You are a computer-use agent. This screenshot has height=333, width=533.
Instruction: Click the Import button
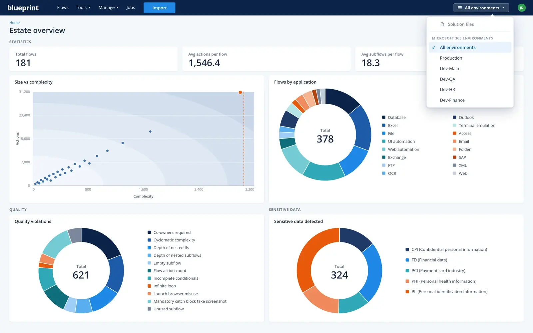click(159, 8)
